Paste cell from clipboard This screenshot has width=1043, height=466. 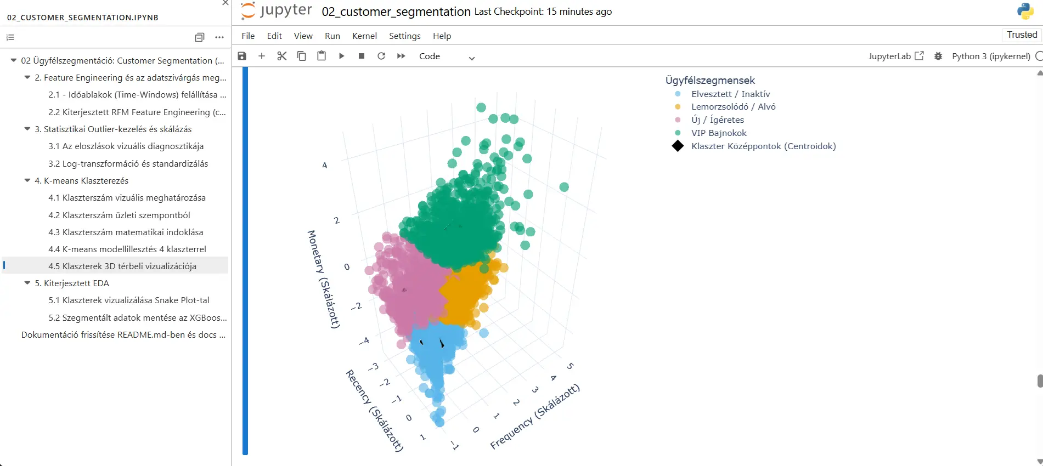tap(322, 56)
